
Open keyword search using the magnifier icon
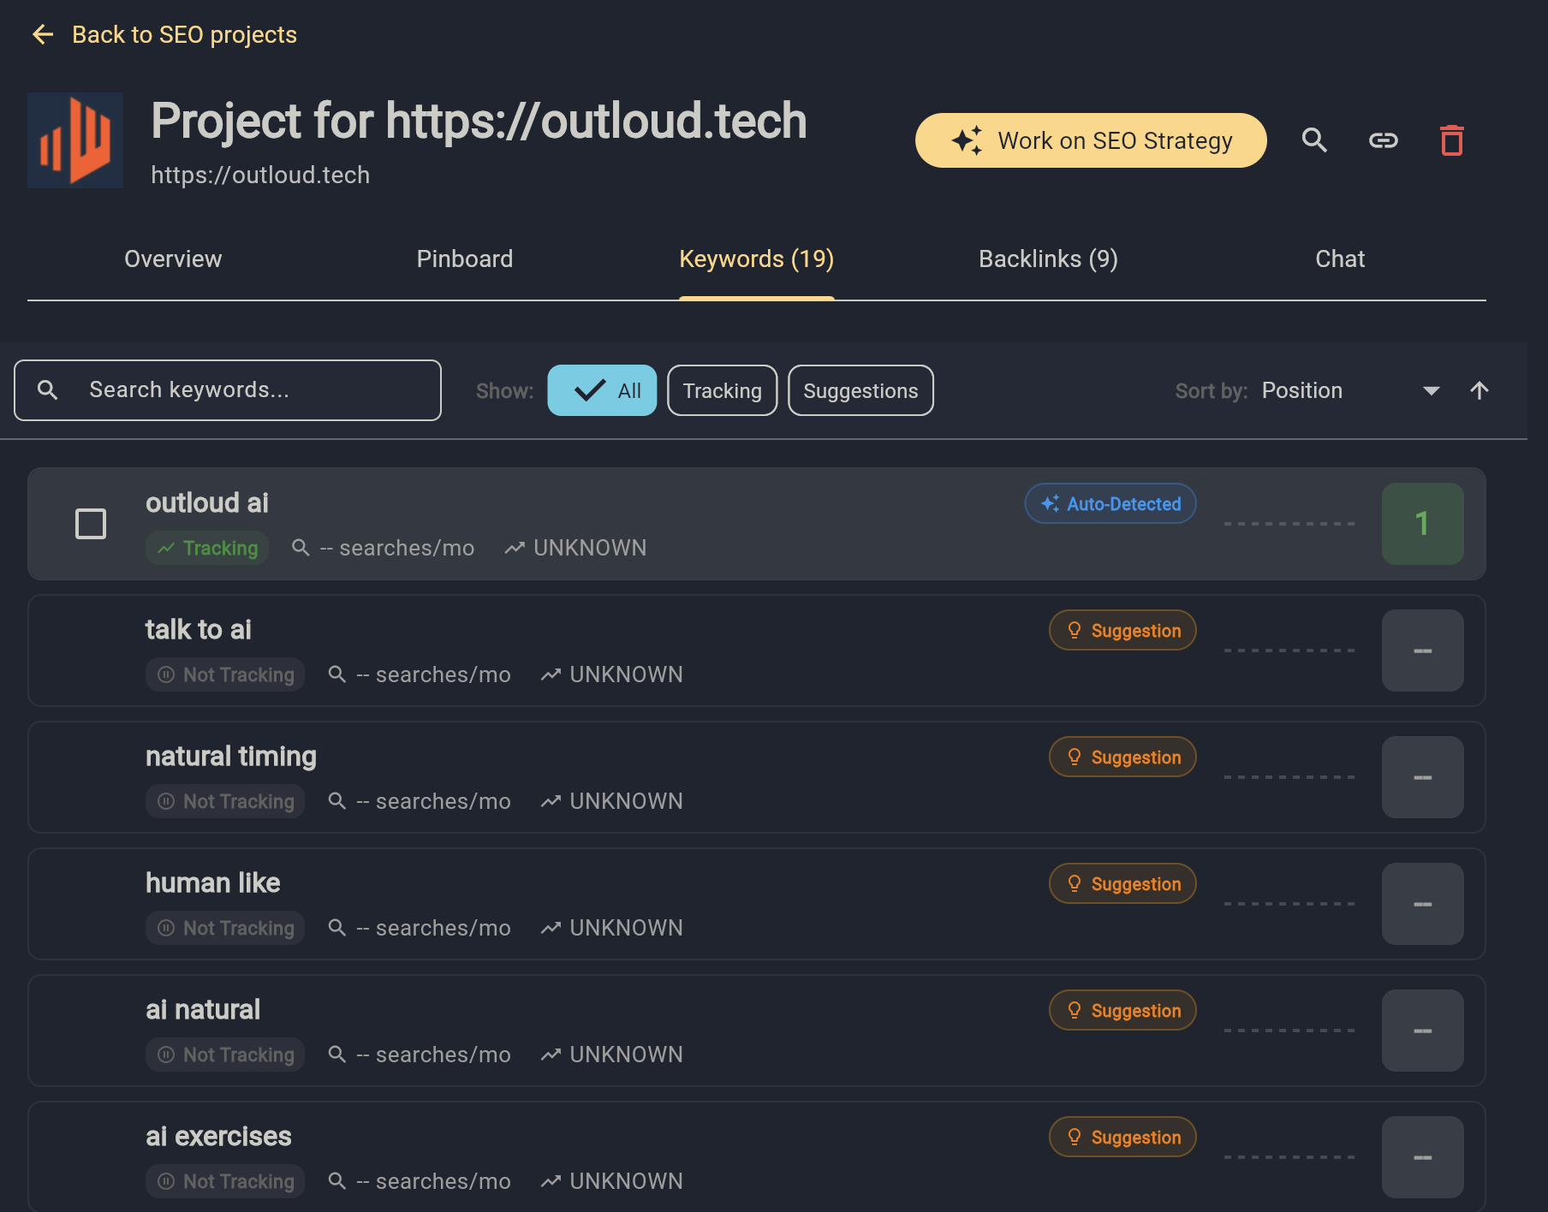(x=1315, y=140)
